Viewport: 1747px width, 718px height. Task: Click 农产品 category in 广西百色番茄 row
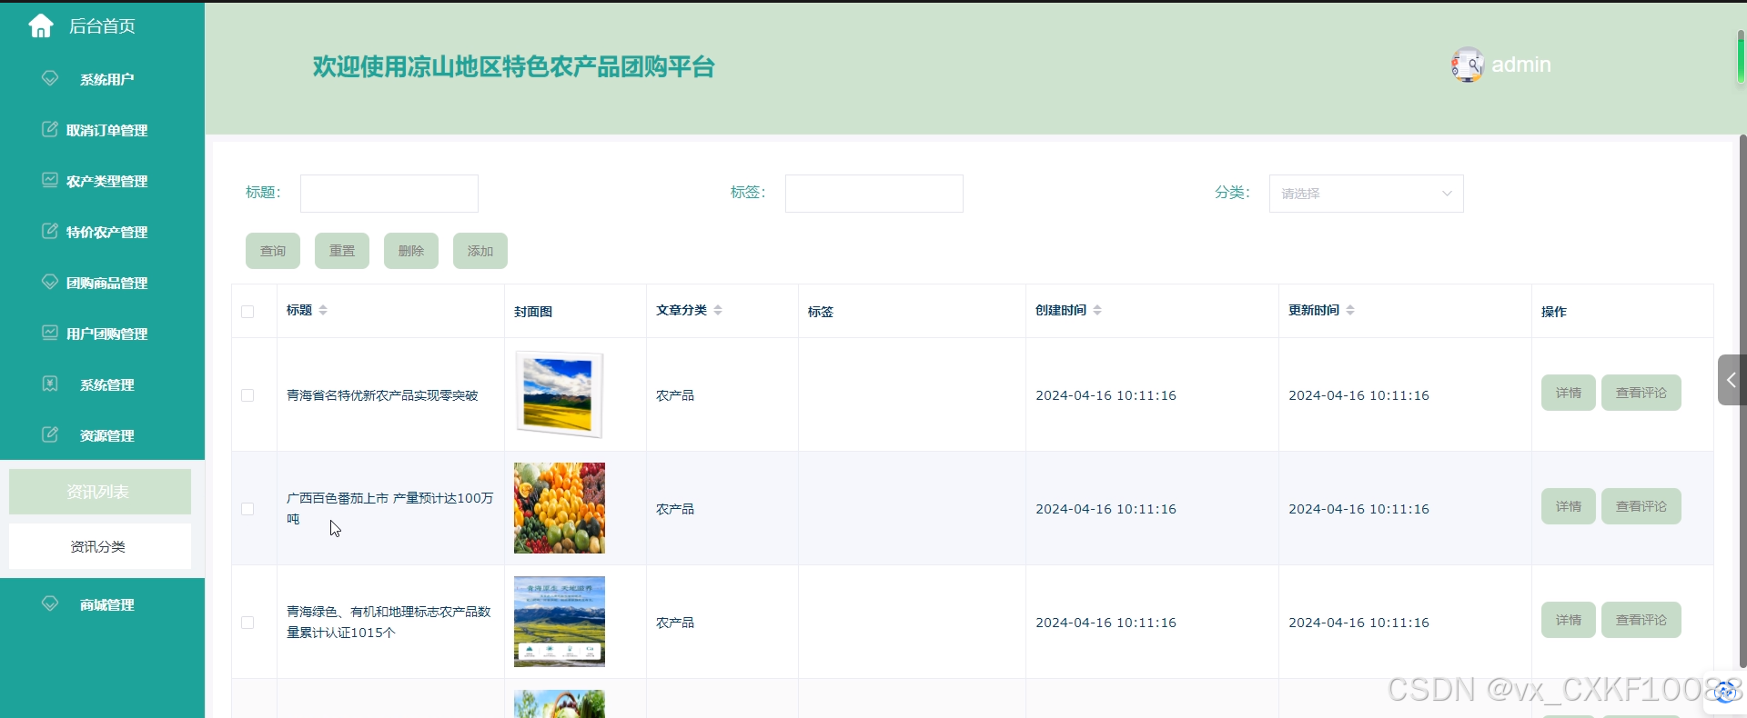pos(675,509)
